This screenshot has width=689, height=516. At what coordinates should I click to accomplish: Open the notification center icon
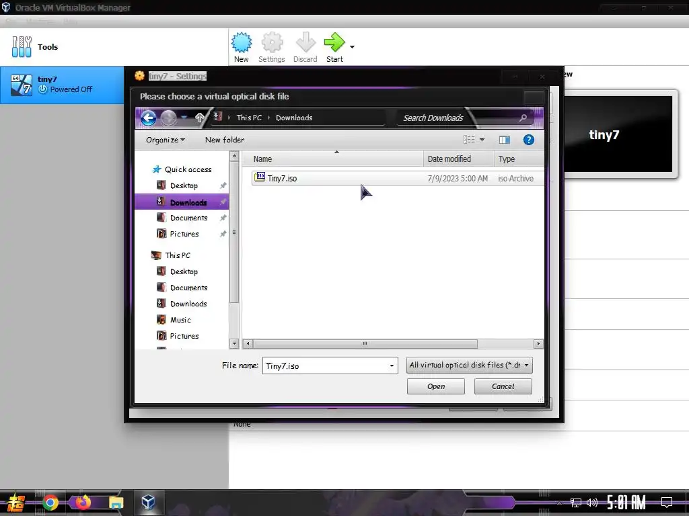click(x=667, y=503)
